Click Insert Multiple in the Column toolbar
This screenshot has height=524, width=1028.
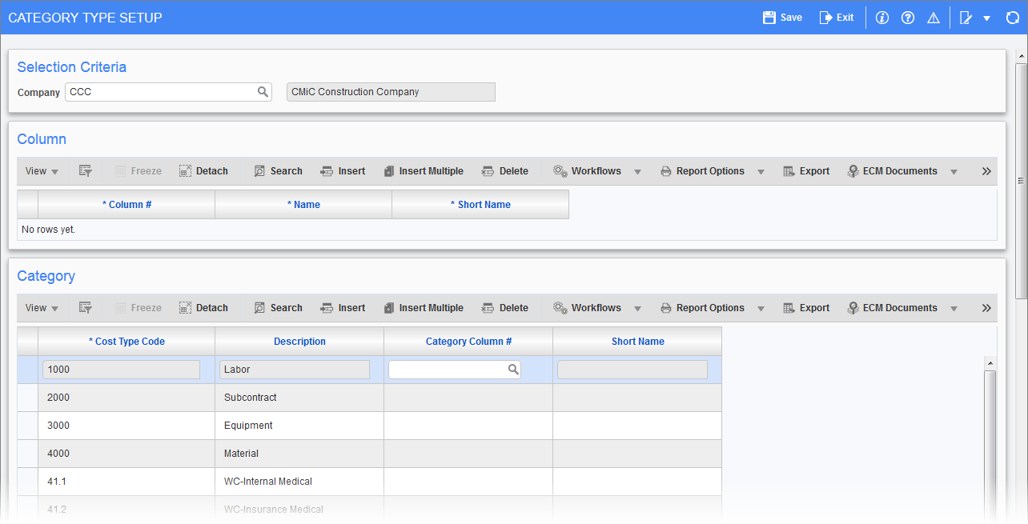tap(424, 170)
